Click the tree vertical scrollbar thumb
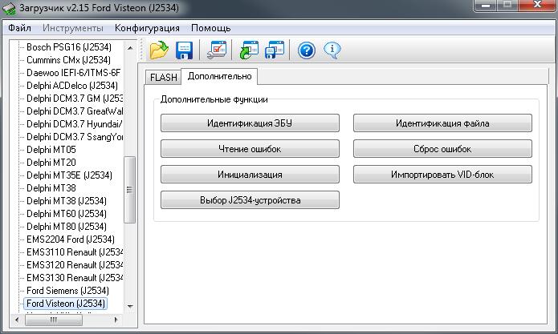Viewport: 558px width, 334px height. [x=130, y=190]
